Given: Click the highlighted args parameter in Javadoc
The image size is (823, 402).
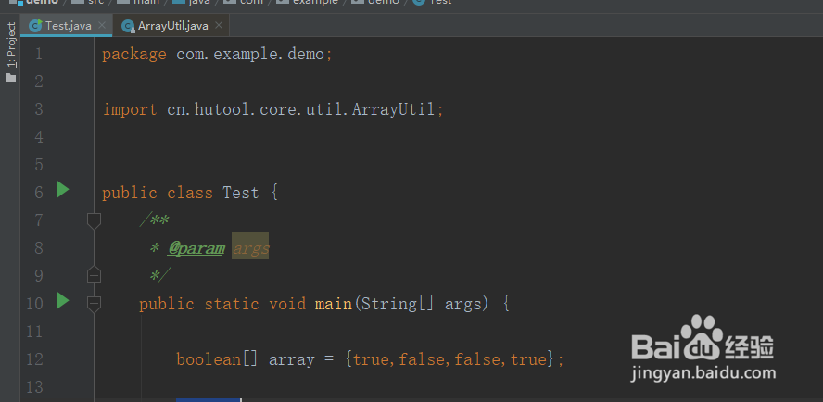Looking at the screenshot, I should tap(250, 248).
